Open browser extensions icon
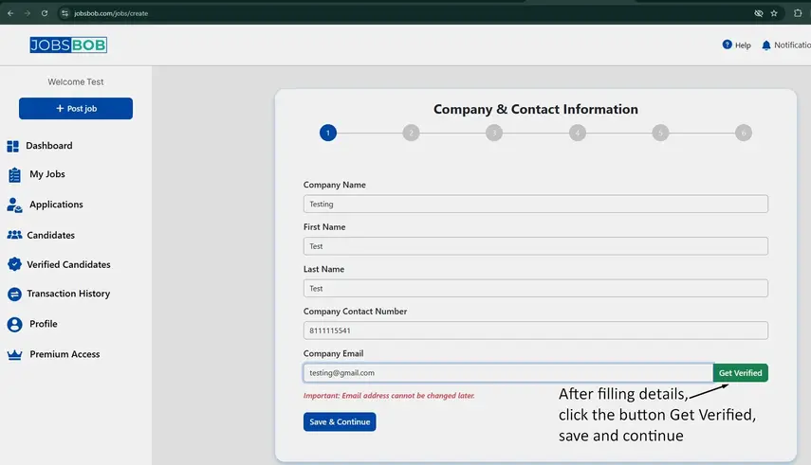 798,13
